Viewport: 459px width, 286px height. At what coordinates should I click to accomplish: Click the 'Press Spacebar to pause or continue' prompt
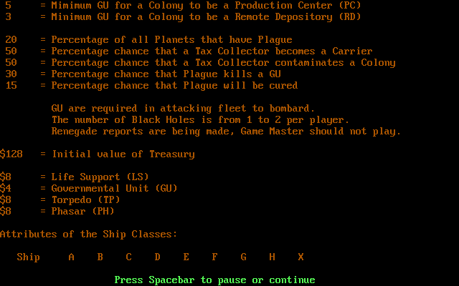[214, 280]
